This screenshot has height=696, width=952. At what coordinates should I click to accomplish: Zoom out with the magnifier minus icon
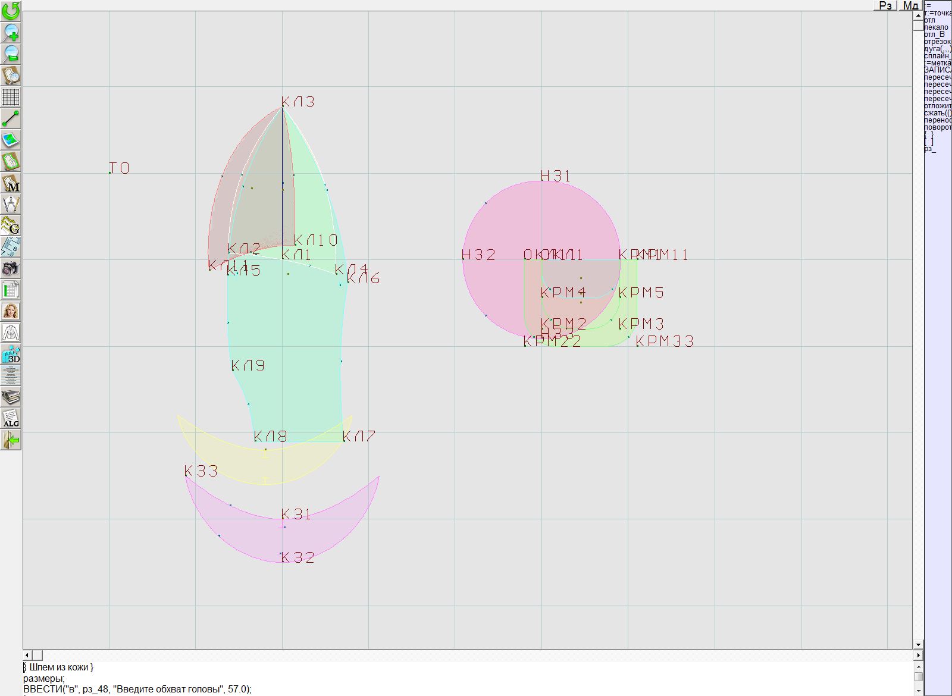tap(11, 54)
